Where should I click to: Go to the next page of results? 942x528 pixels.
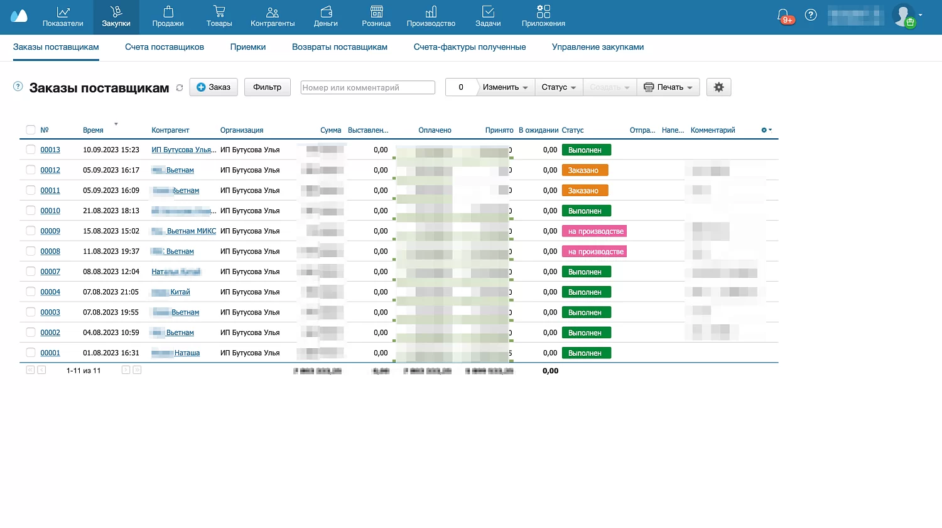[126, 370]
